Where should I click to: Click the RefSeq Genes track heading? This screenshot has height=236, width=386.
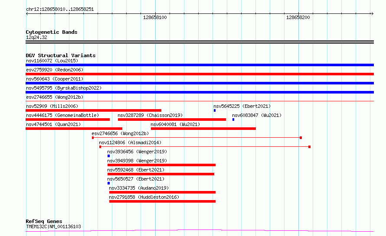coord(44,222)
